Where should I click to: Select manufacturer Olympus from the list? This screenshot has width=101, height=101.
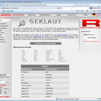(x=48, y=52)
